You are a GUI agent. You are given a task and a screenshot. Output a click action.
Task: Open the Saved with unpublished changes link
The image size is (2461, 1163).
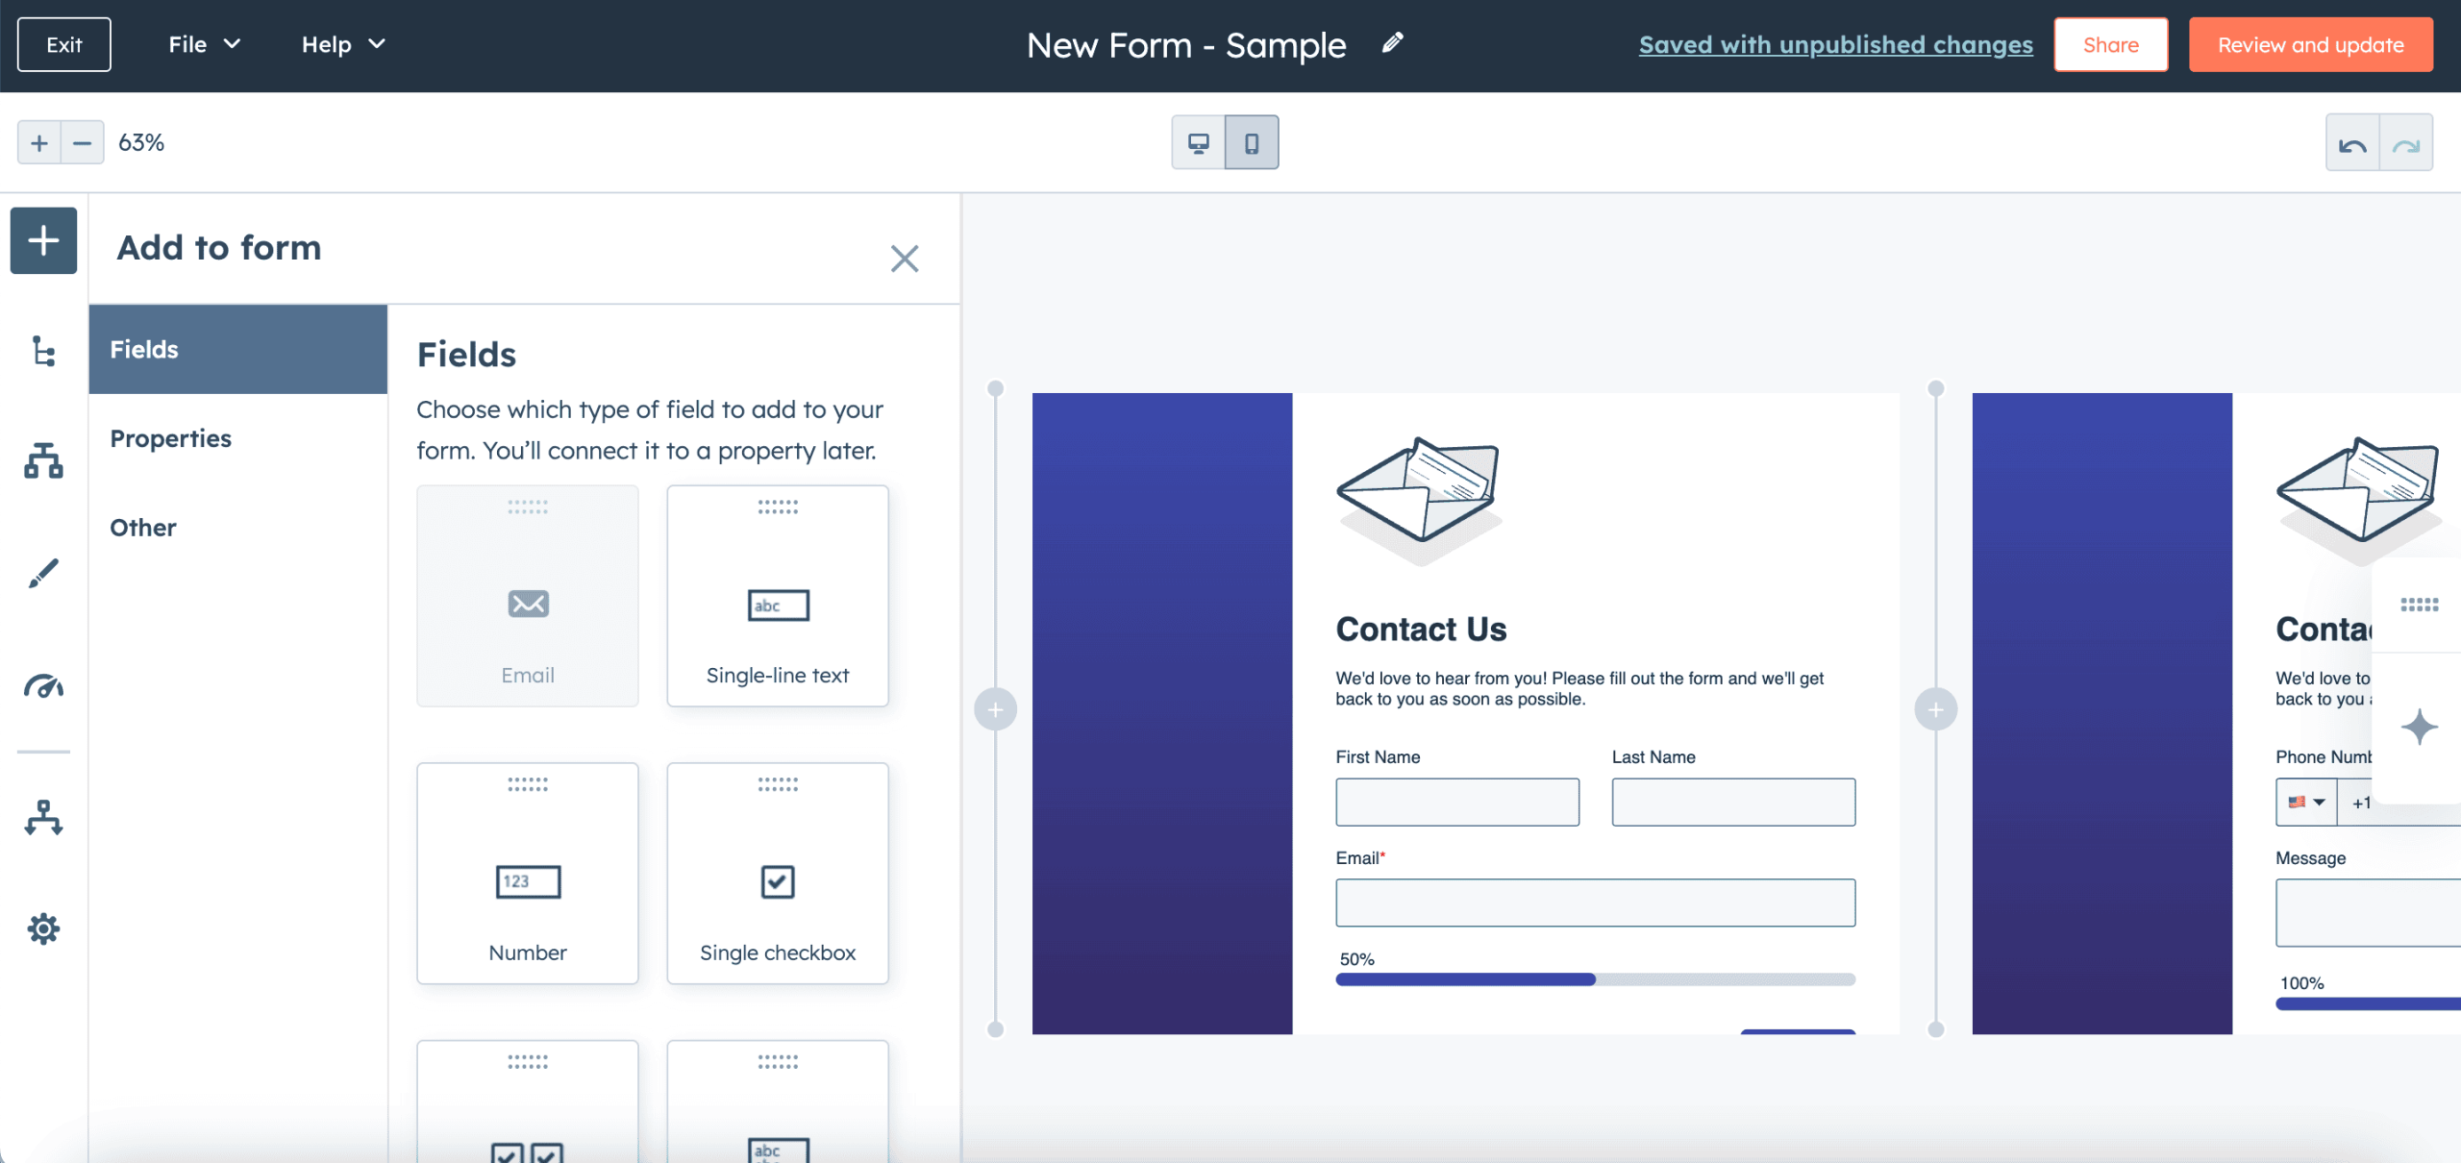pos(1835,44)
